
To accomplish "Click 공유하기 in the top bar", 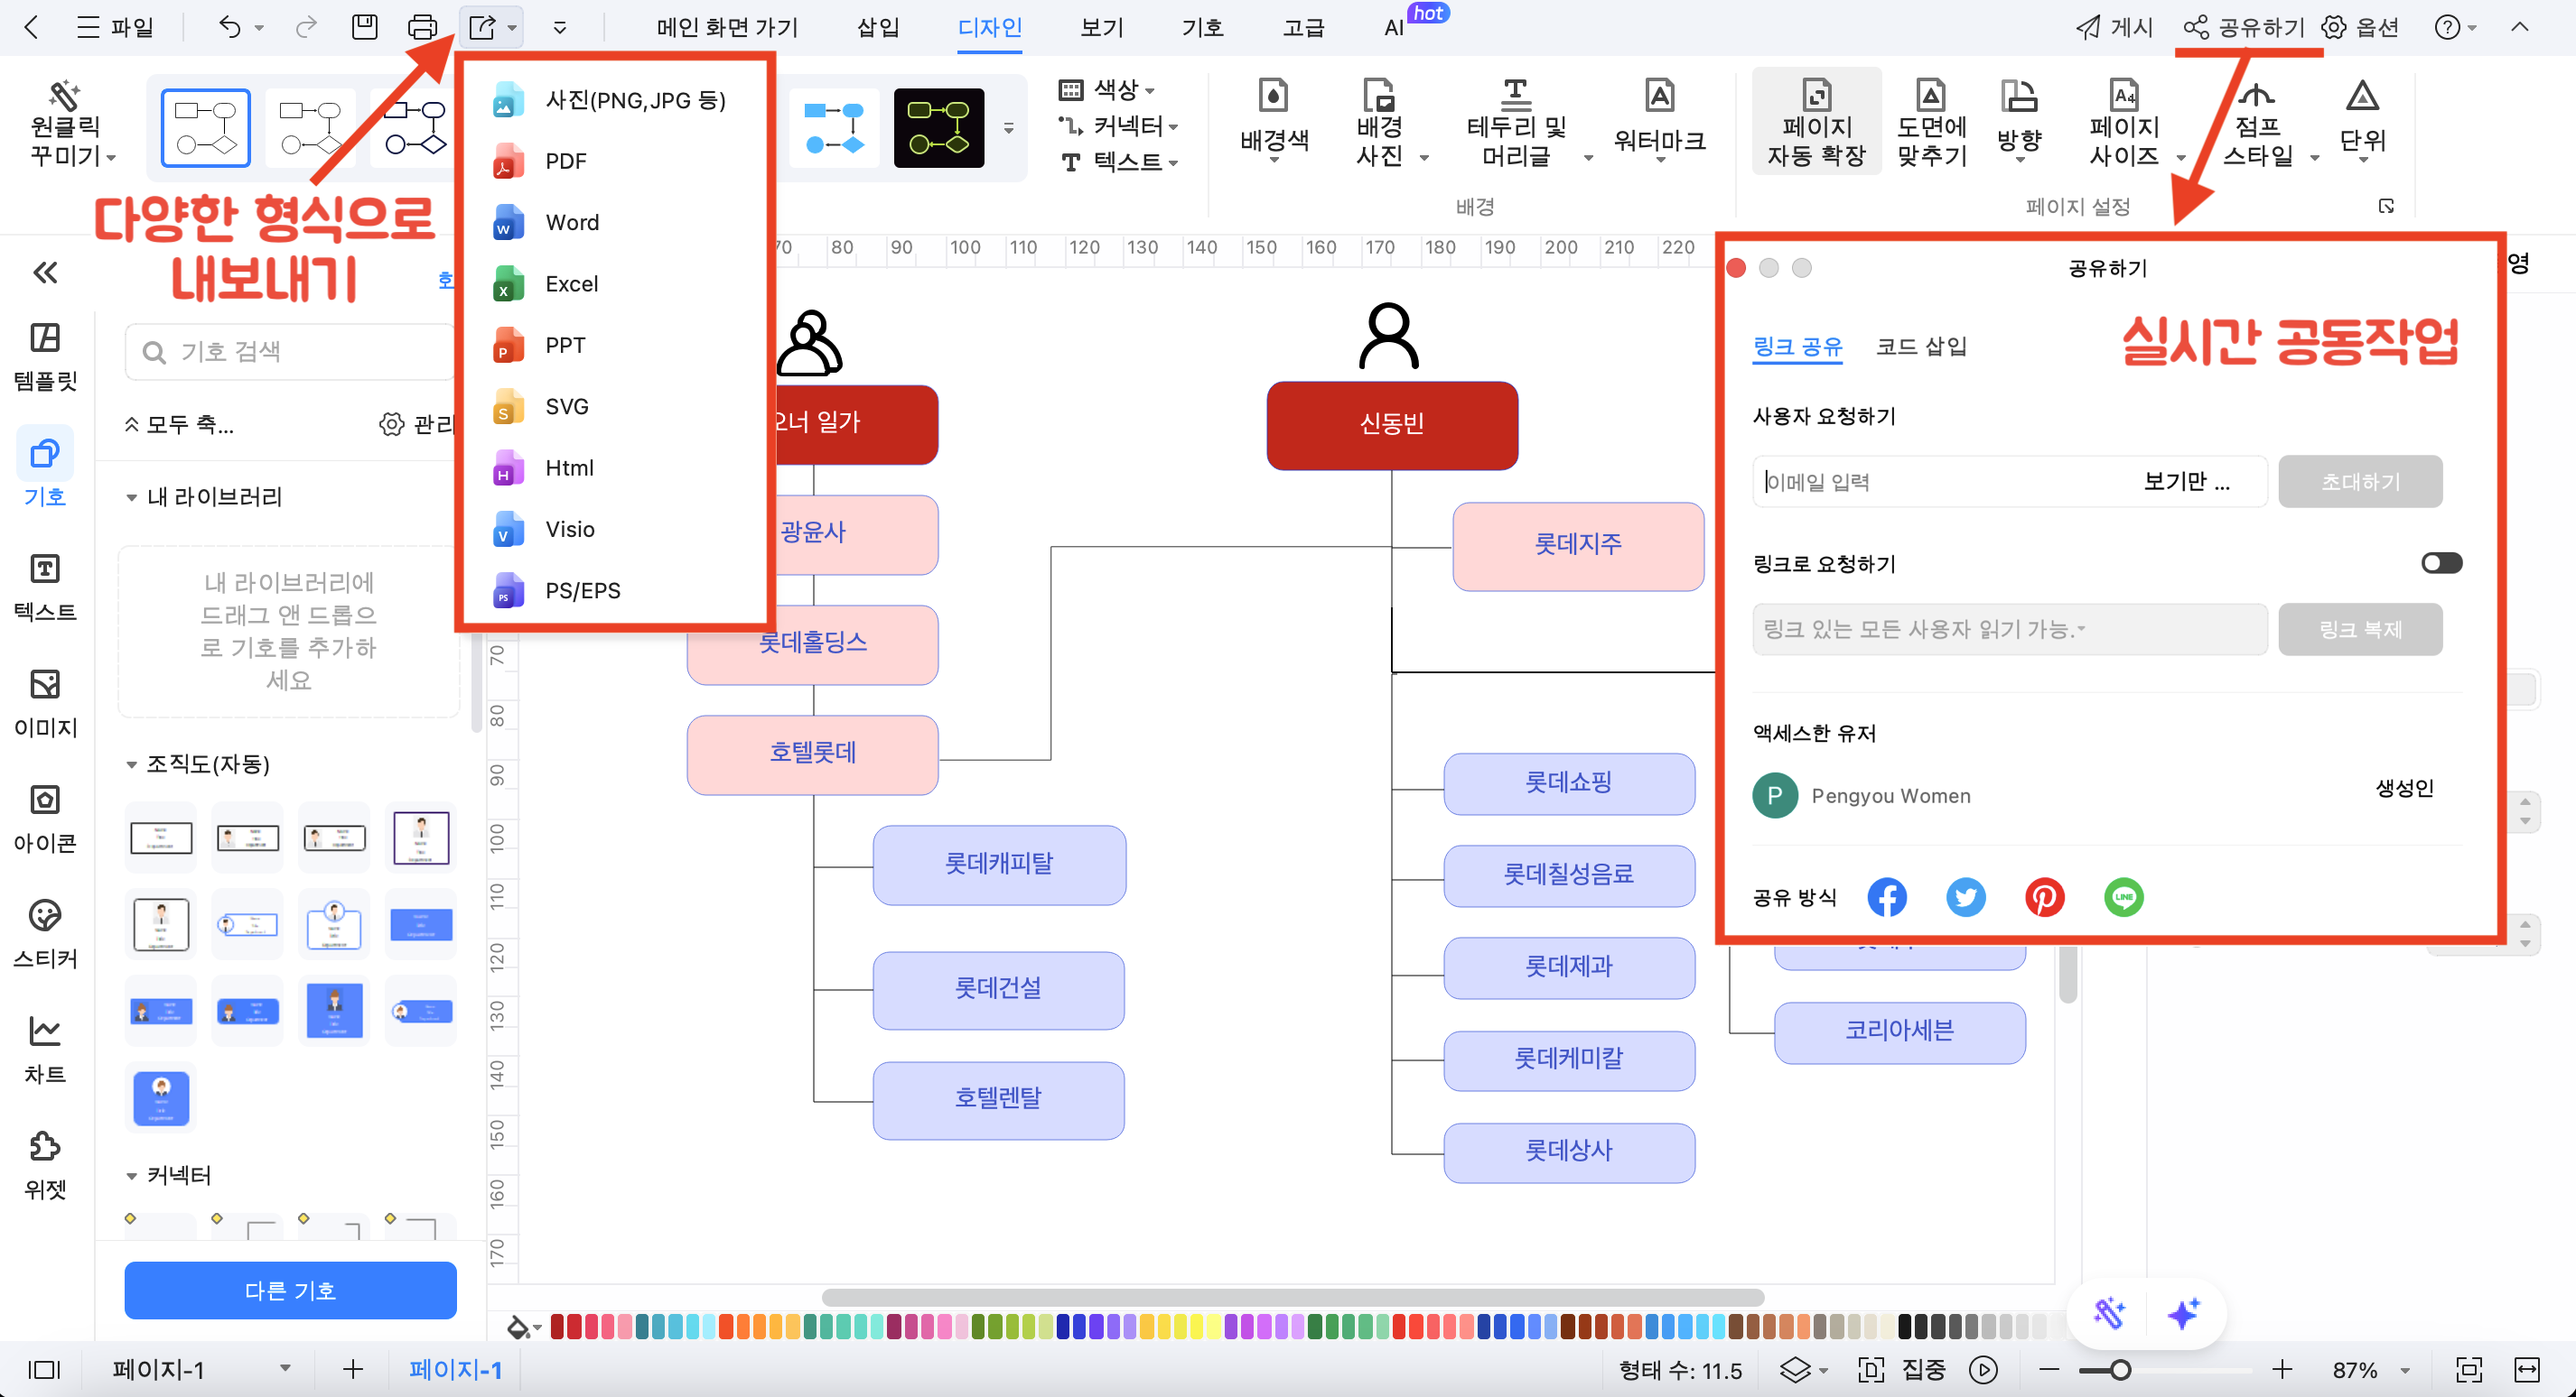I will 2244,27.
